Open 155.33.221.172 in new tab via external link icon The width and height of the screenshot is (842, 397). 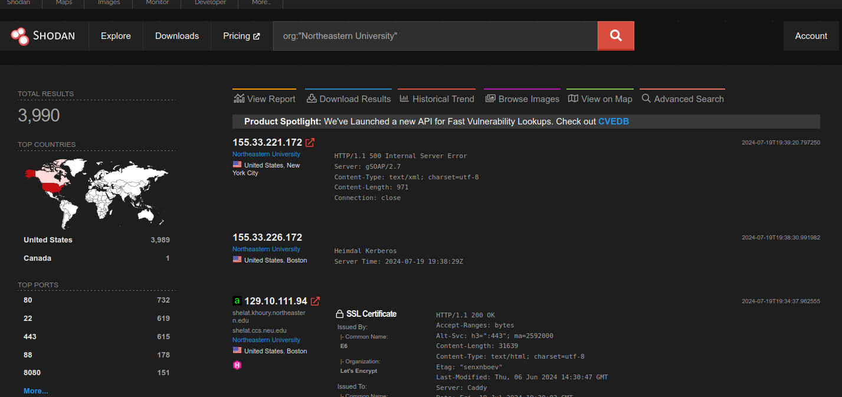311,142
